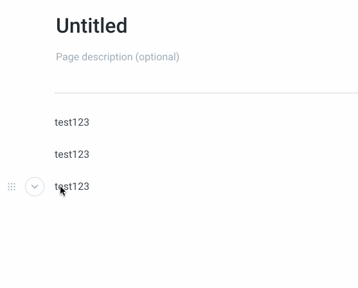Screen dimensions: 358x288
Task: Select the first test123 paragraph block
Action: pyautogui.click(x=72, y=123)
